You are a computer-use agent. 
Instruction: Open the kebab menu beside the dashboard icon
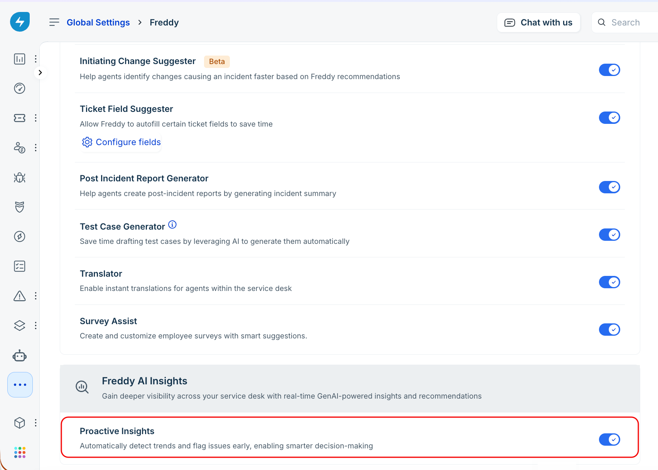point(35,59)
